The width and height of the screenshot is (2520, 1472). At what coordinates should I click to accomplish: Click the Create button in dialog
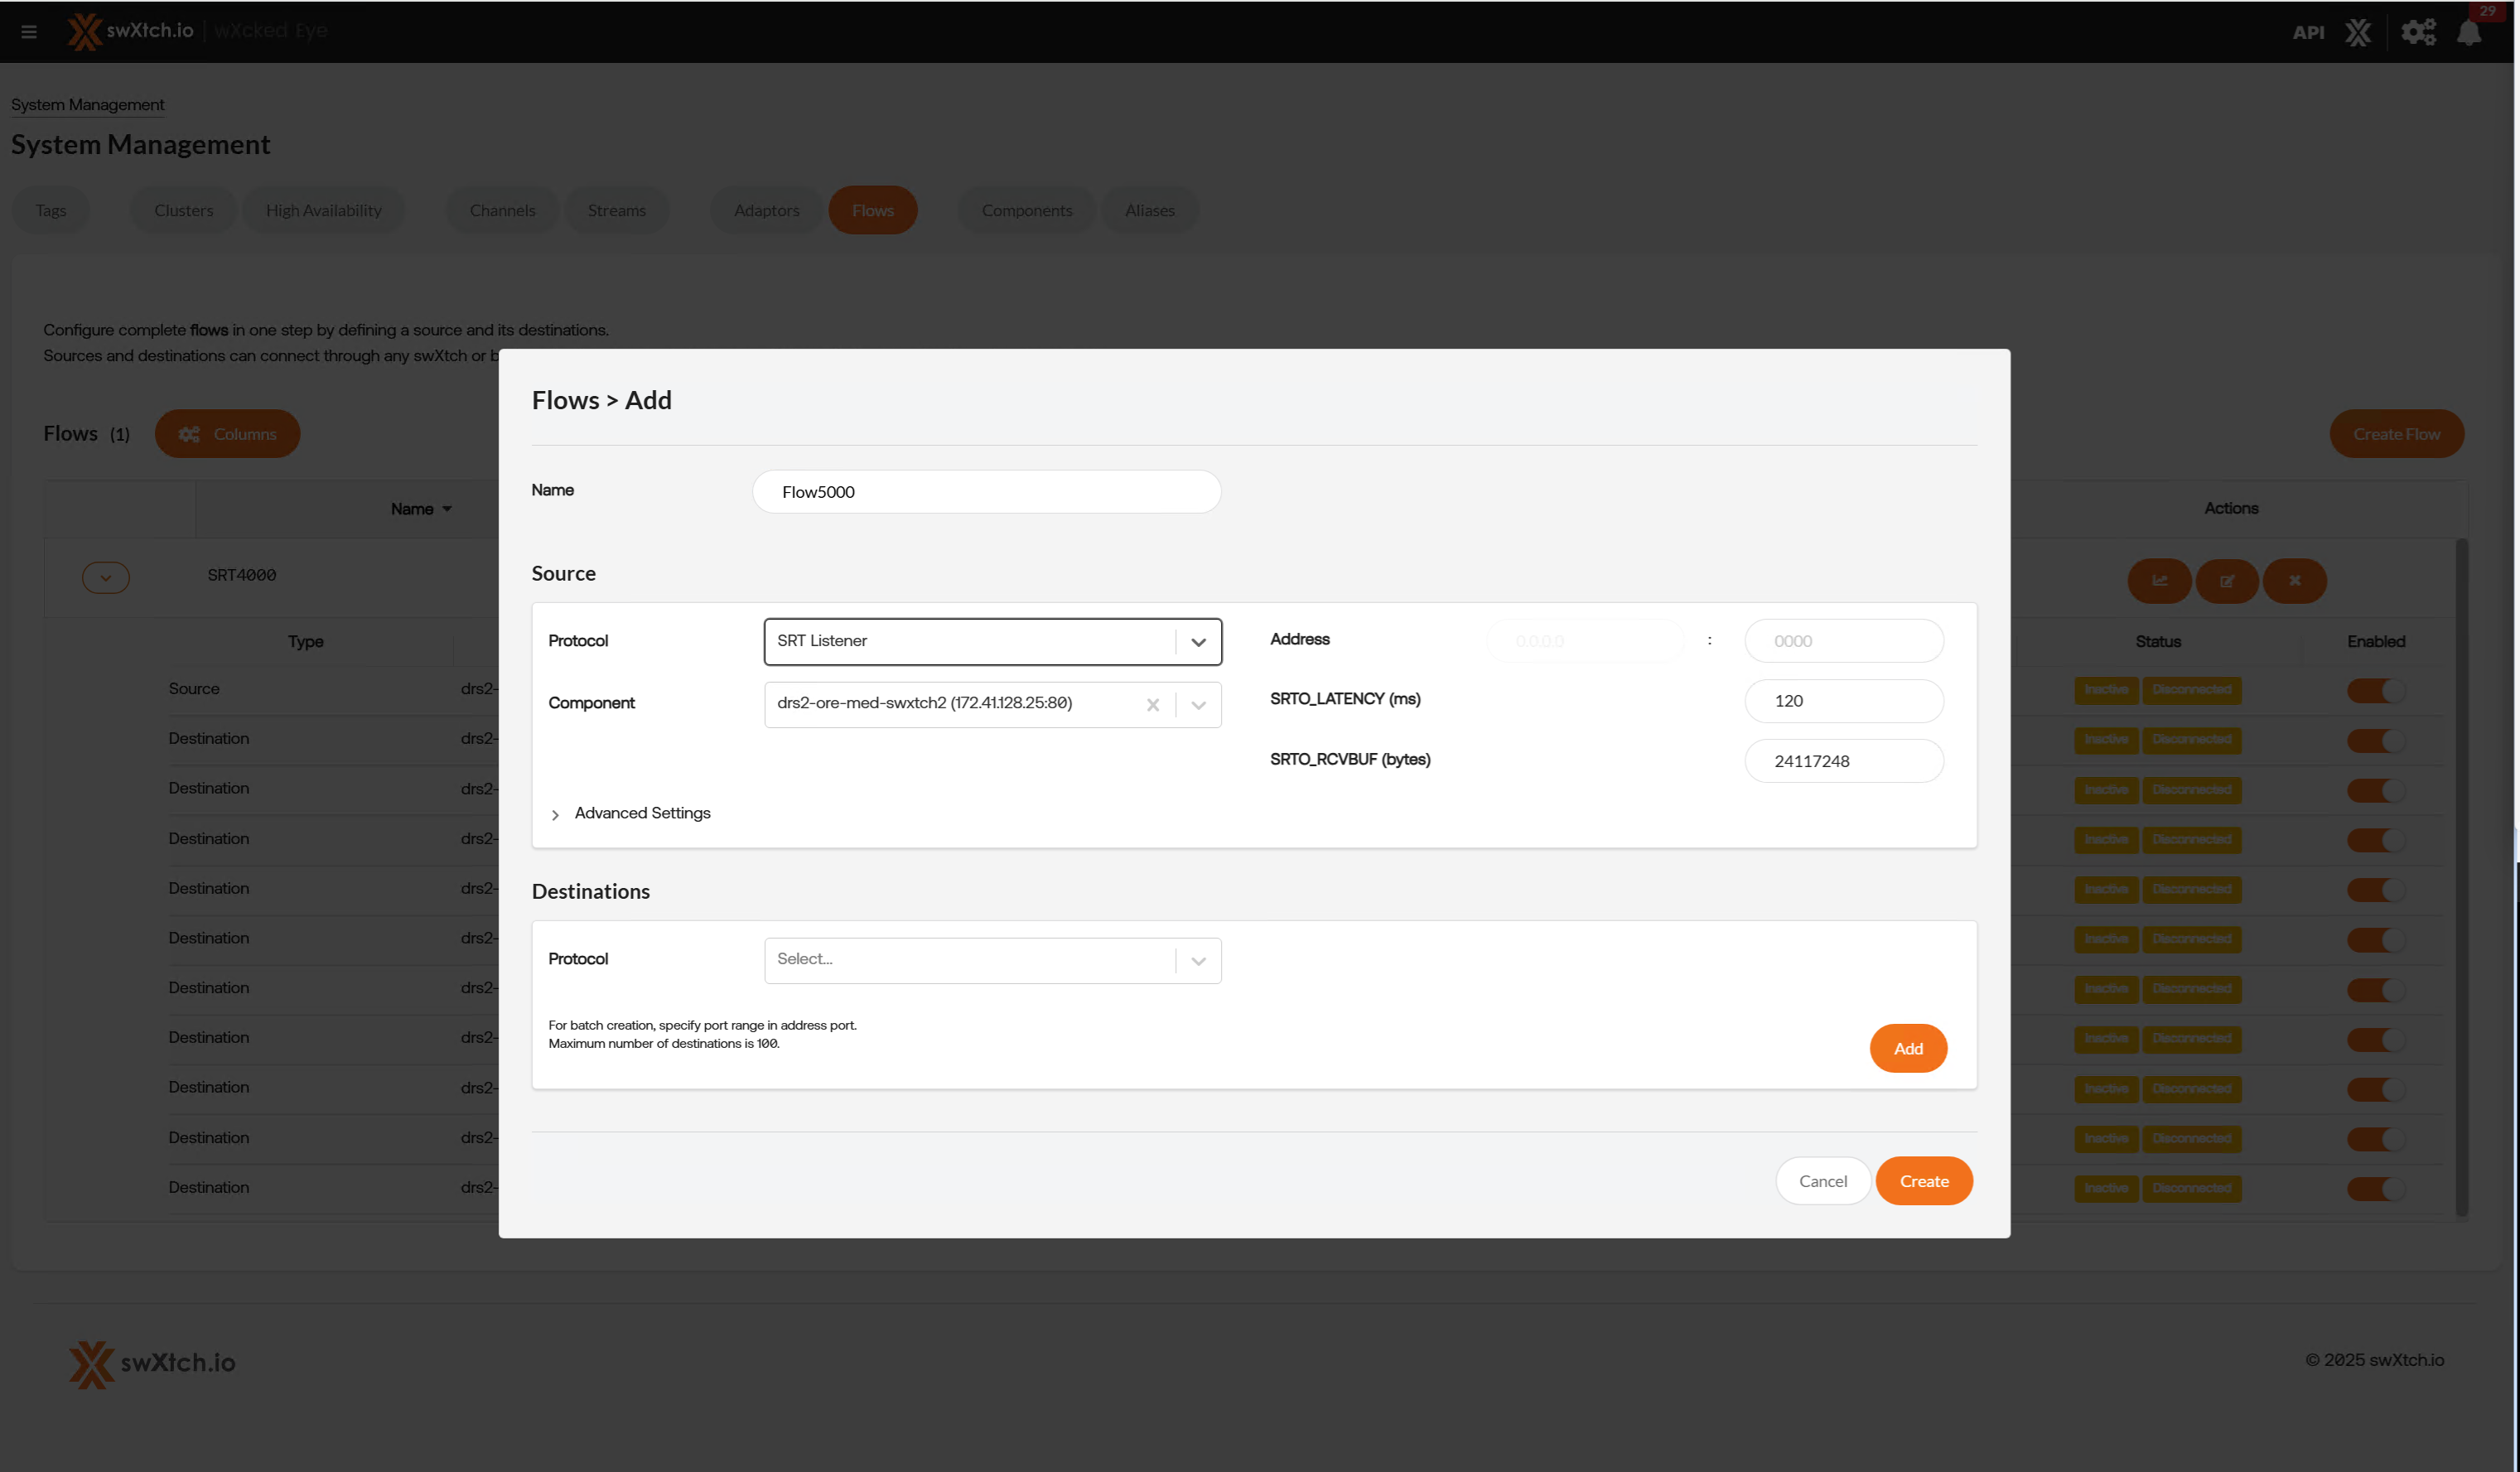(1923, 1181)
